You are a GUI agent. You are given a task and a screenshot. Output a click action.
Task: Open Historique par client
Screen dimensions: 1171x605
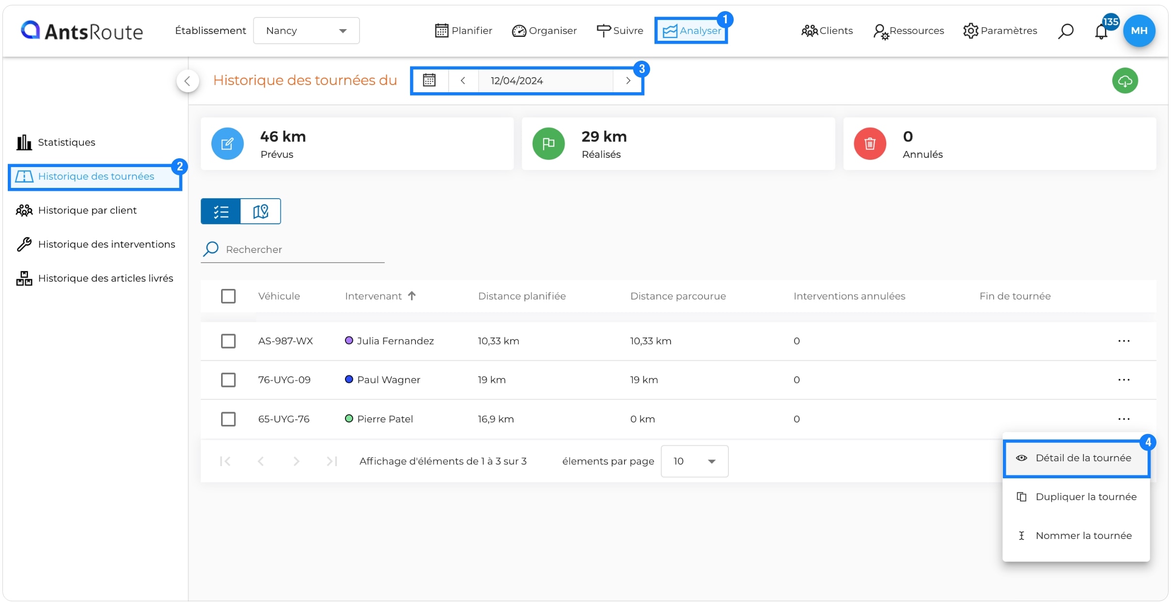click(x=76, y=210)
